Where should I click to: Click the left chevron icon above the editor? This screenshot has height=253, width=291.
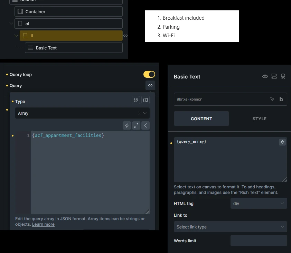(145, 125)
